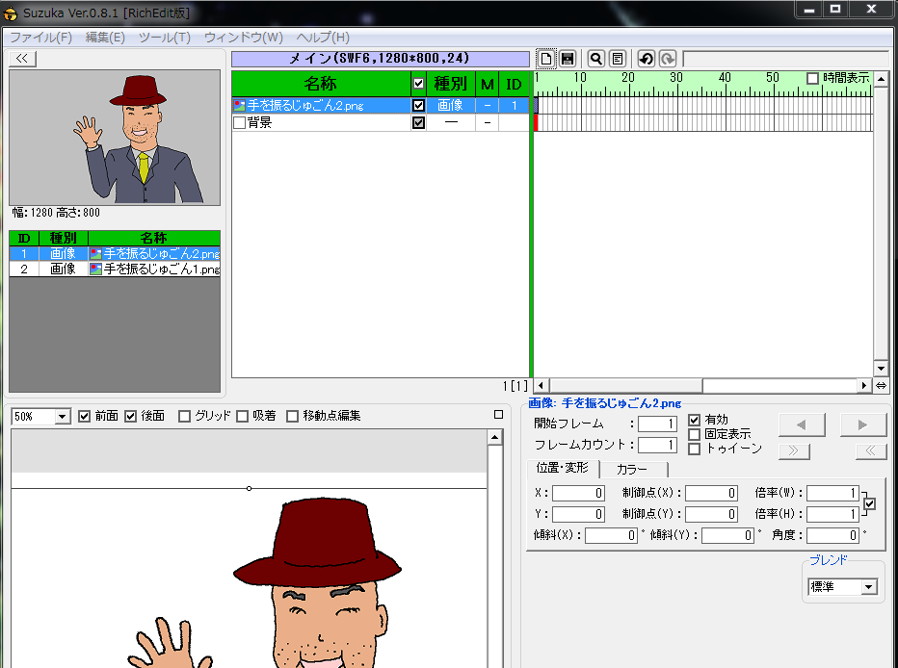Screen dimensions: 898x668
Task: Click the X position input field
Action: 578,493
